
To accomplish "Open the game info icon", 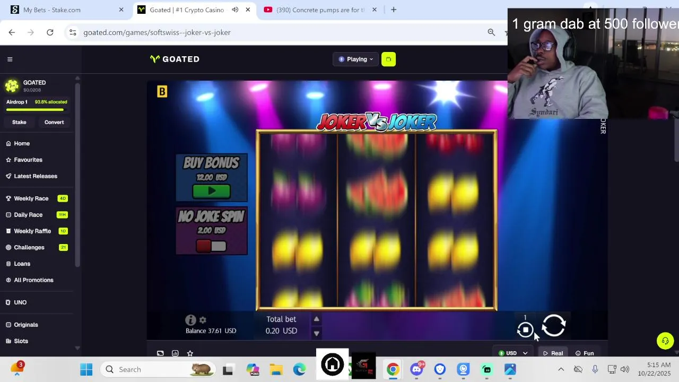I will point(190,320).
